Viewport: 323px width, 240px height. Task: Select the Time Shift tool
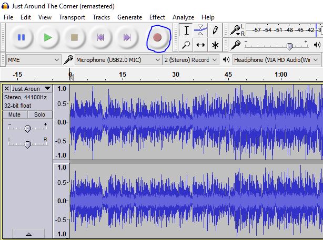click(200, 45)
